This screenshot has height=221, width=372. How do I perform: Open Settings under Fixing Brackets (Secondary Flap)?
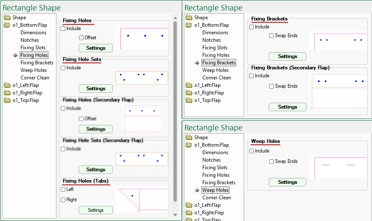click(288, 107)
